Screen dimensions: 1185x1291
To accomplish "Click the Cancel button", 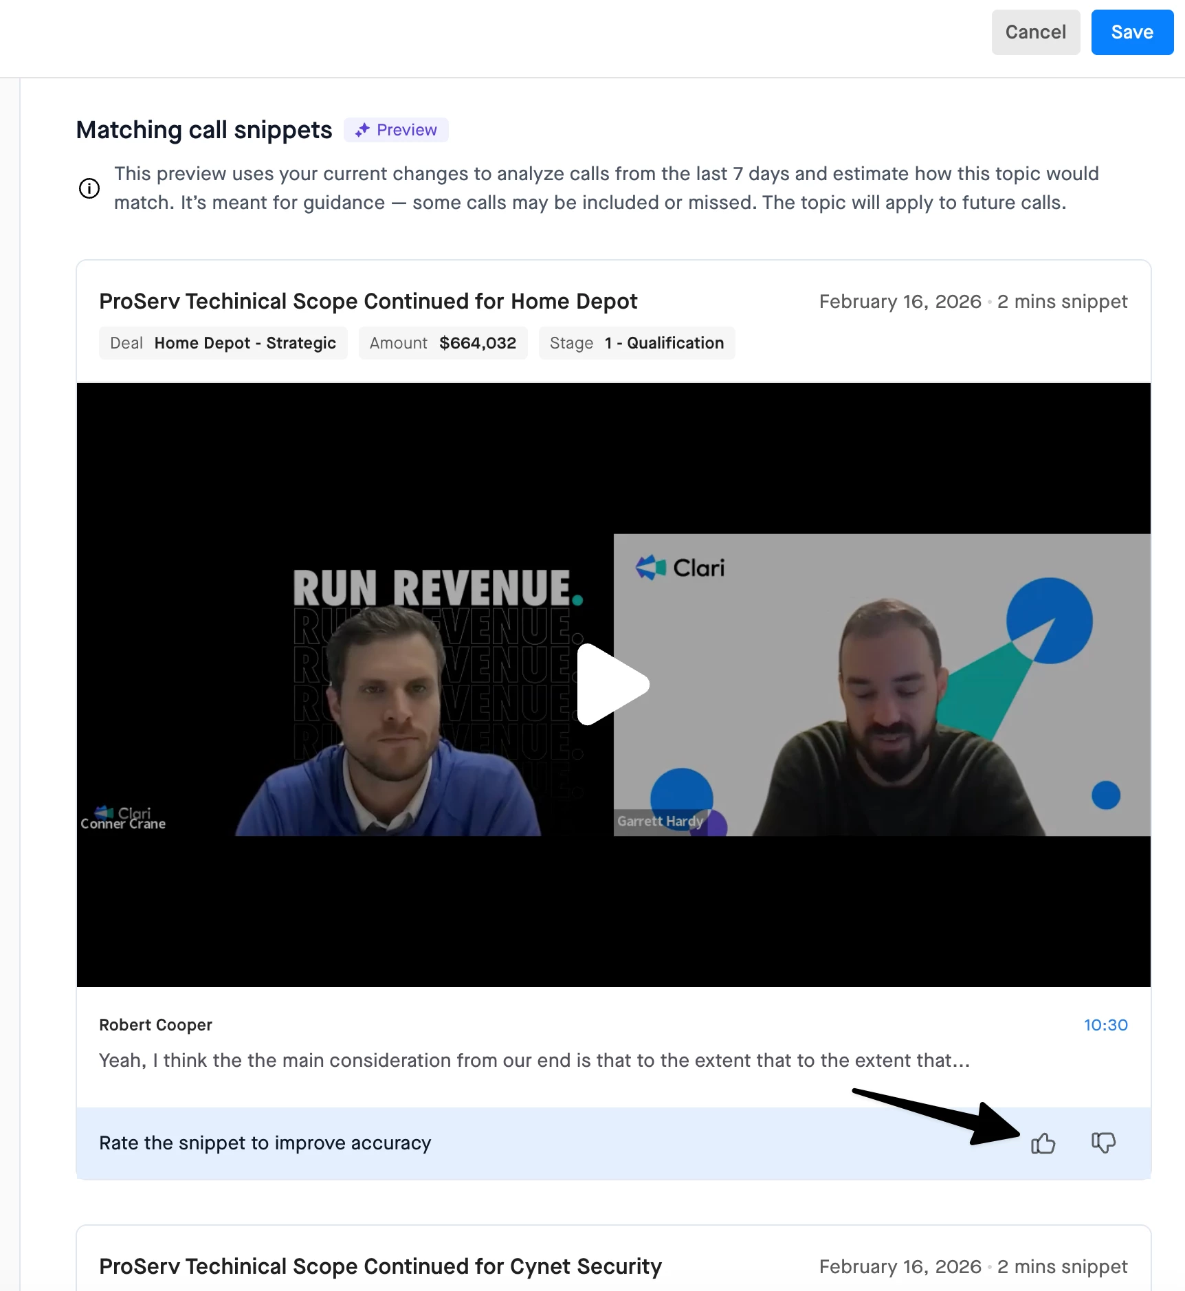I will (1035, 32).
